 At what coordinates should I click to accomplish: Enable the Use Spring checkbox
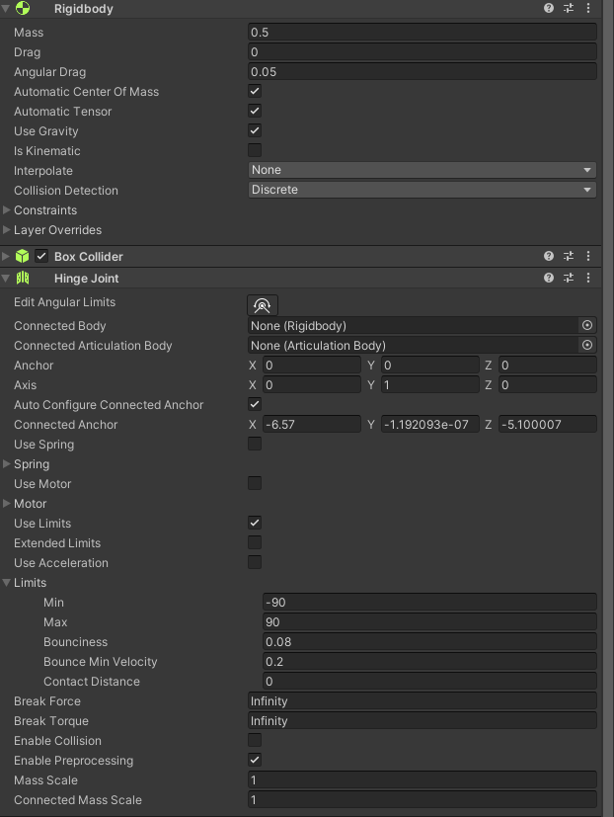[x=255, y=444]
